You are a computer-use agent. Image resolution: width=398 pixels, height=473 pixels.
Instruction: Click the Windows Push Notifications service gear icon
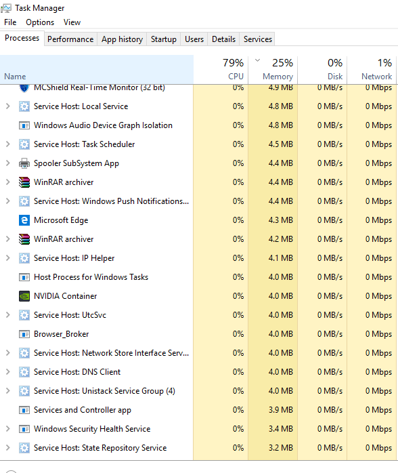pos(24,201)
